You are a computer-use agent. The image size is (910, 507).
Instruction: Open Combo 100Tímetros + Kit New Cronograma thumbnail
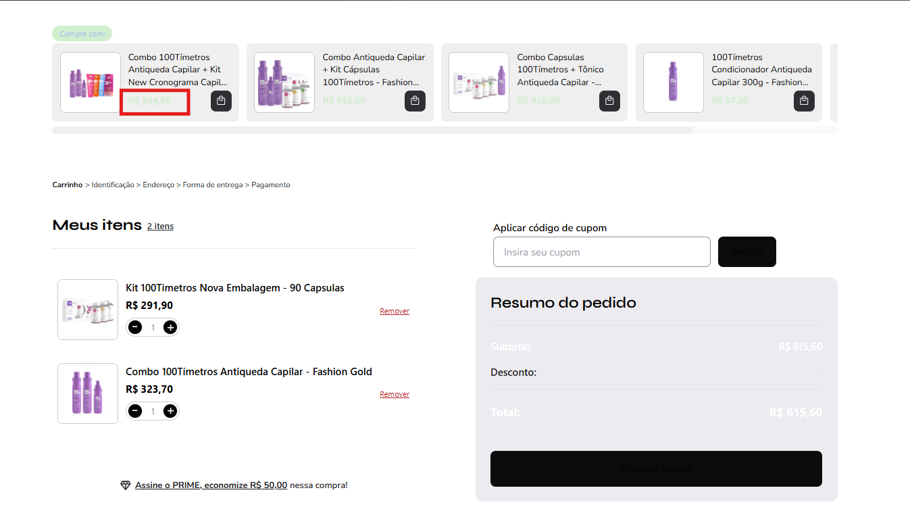[x=91, y=82]
